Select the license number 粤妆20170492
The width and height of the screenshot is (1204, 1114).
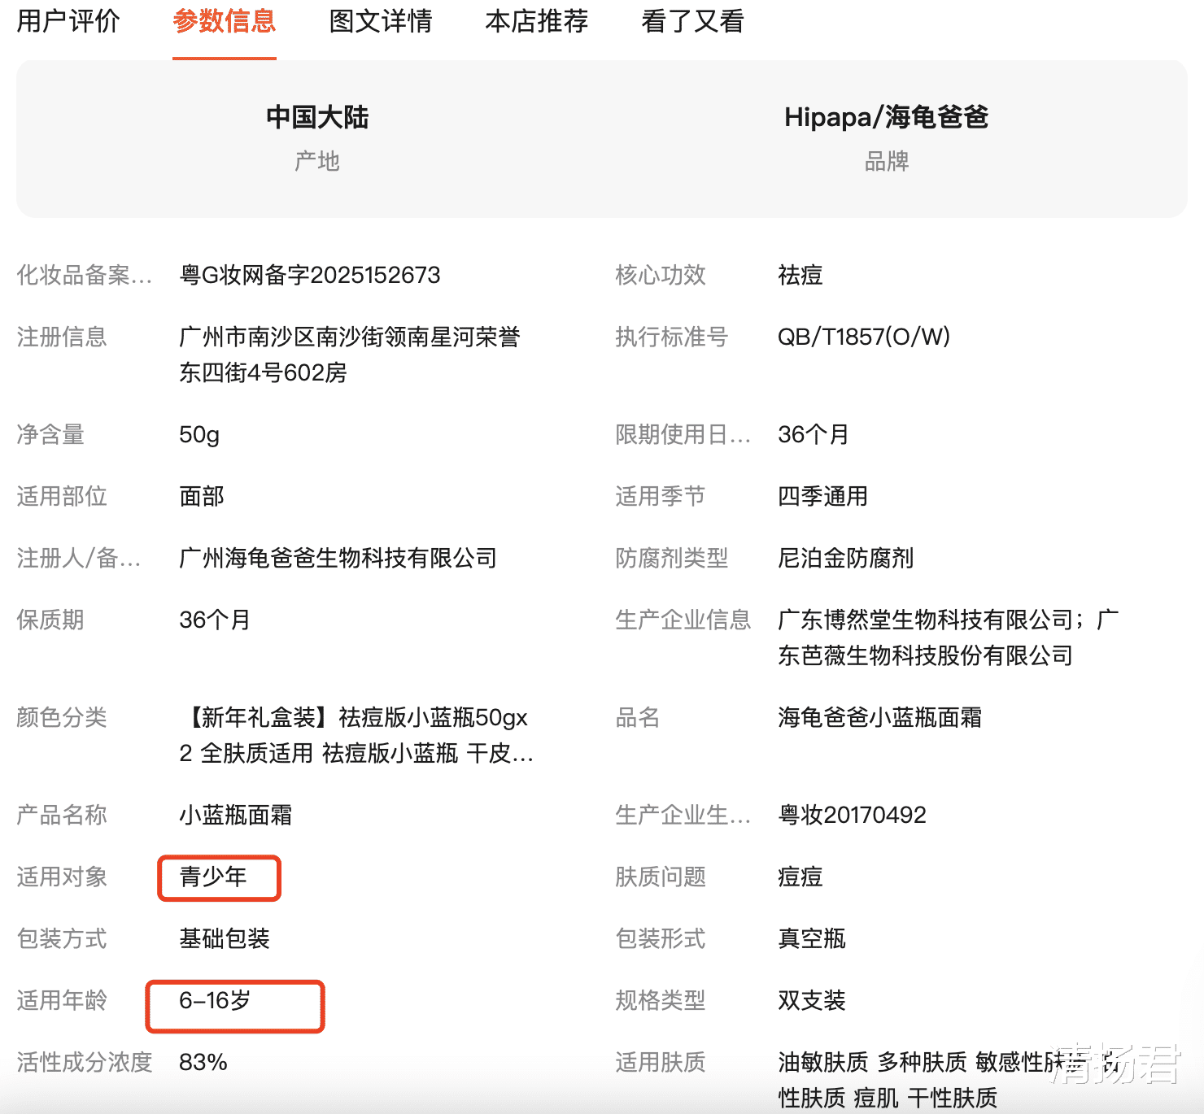click(x=853, y=815)
